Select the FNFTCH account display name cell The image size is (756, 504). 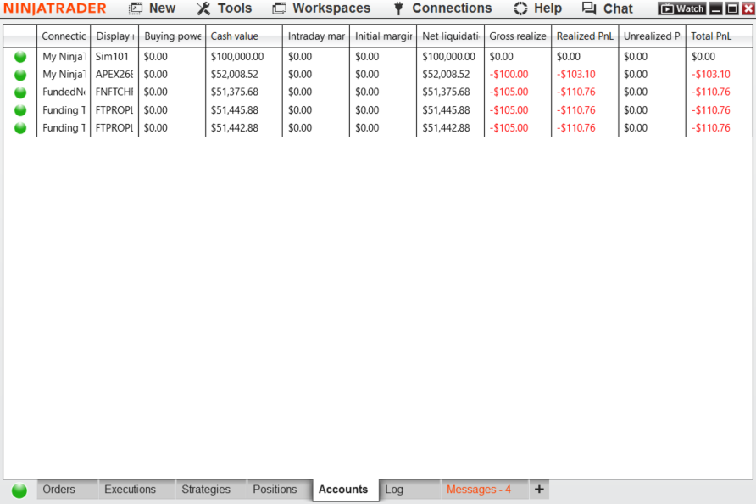point(114,92)
